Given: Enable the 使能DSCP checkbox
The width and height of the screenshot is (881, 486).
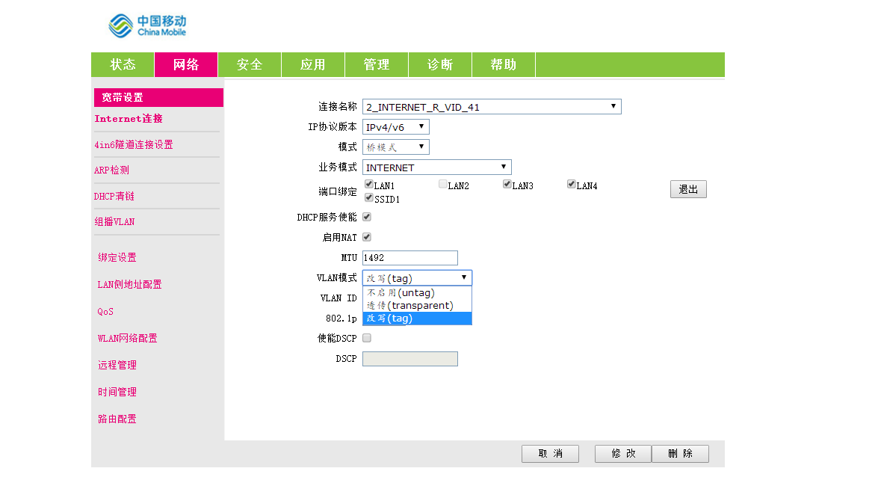Looking at the screenshot, I should point(367,338).
